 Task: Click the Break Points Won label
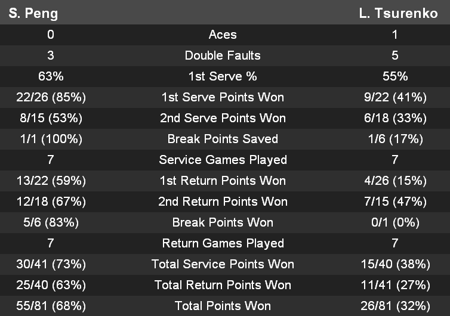223,222
